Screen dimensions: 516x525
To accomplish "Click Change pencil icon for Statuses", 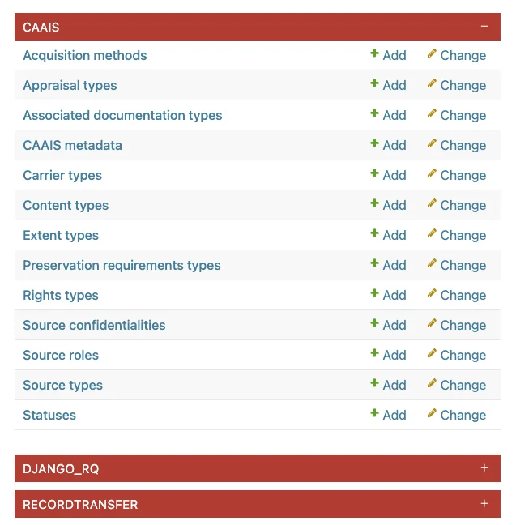I will [x=432, y=413].
